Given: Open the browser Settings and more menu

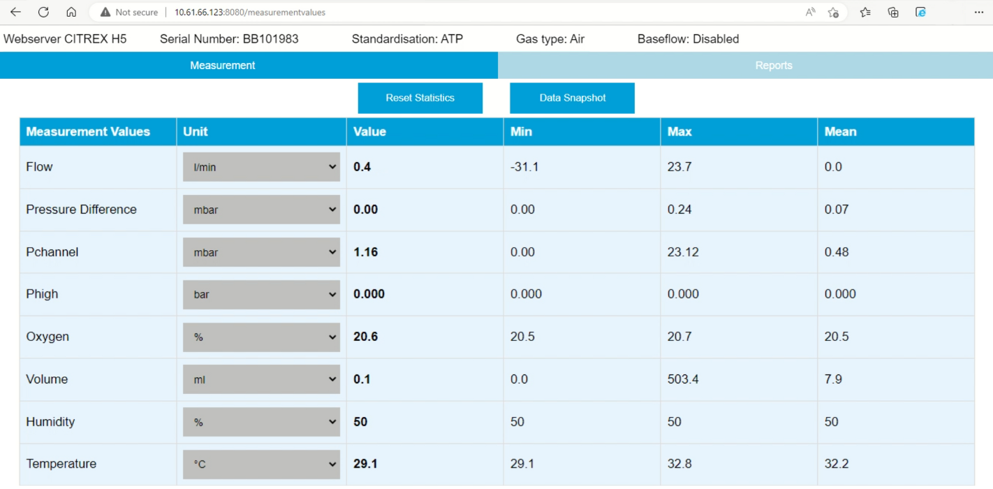Looking at the screenshot, I should pos(978,12).
